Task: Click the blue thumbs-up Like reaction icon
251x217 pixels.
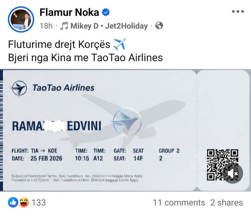Action: point(13,203)
